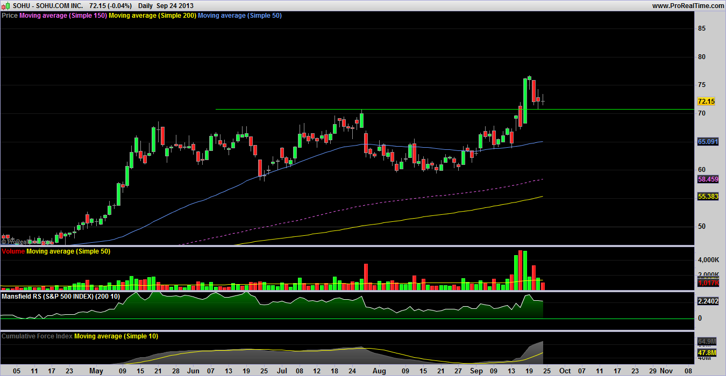
Task: Select the blue Moving average (Simple 50) label
Action: tap(240, 16)
